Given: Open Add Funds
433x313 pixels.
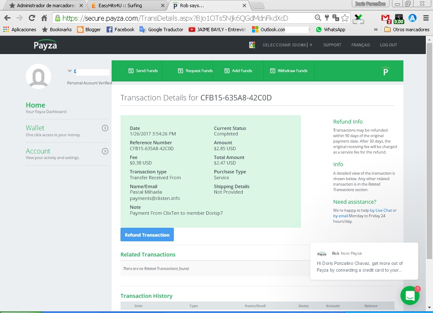Looking at the screenshot, I should click(x=238, y=71).
